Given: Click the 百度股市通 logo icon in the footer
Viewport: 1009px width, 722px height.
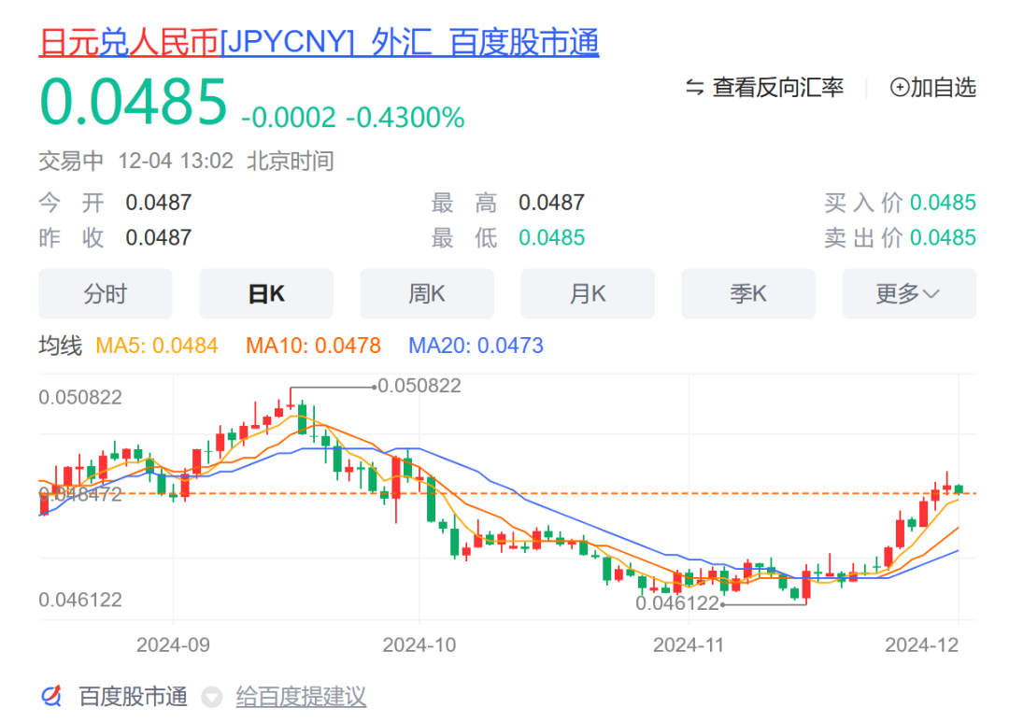Looking at the screenshot, I should [x=51, y=696].
